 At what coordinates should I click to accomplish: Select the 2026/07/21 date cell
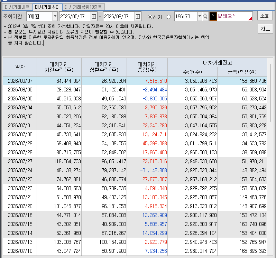20,197
